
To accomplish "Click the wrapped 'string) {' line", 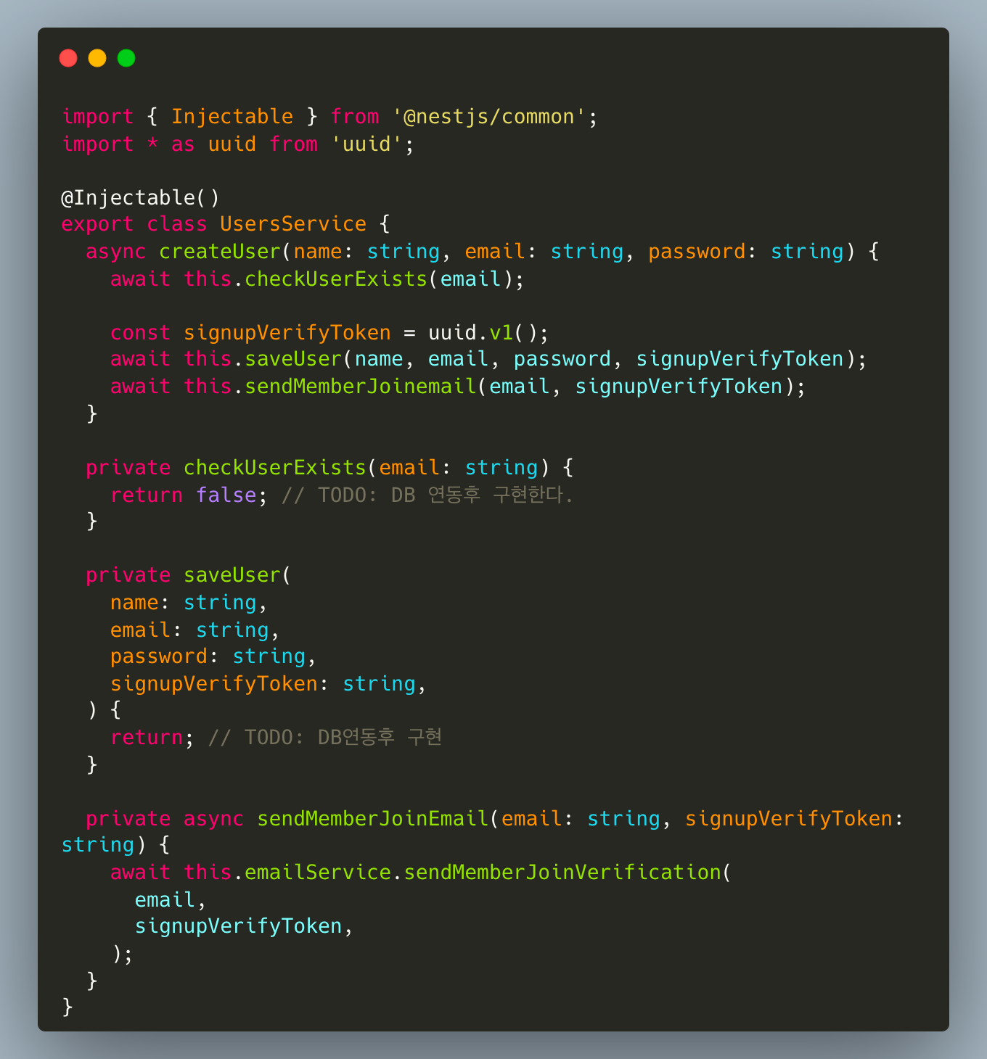I will point(116,845).
